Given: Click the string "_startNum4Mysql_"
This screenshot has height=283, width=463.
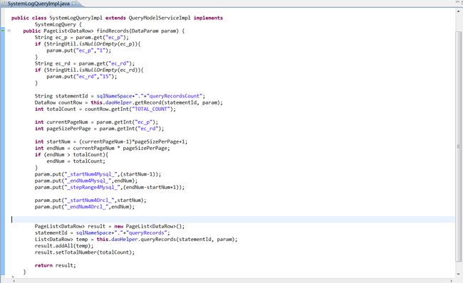Looking at the screenshot, I should pyautogui.click(x=90, y=174).
